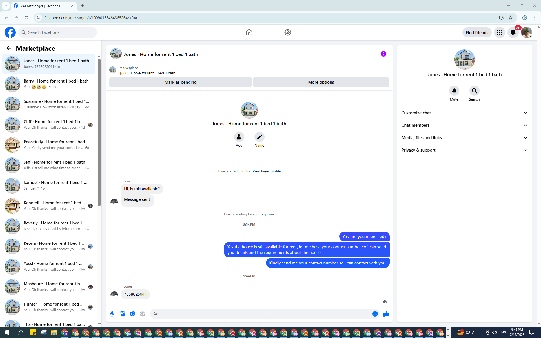Open the Windows notification center
The image size is (541, 338).
532,333
